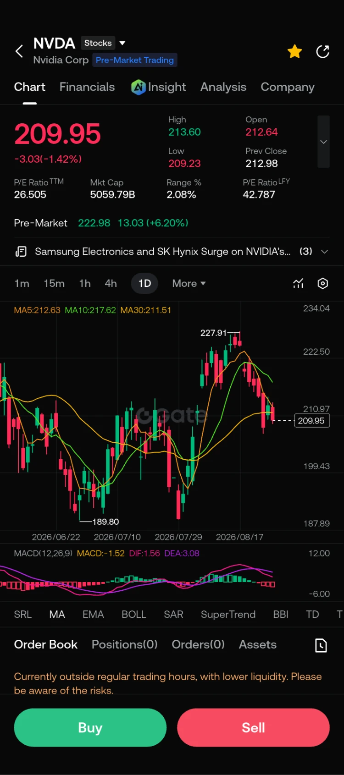
Task: Tap the 227.91 high price marker
Action: [x=213, y=333]
